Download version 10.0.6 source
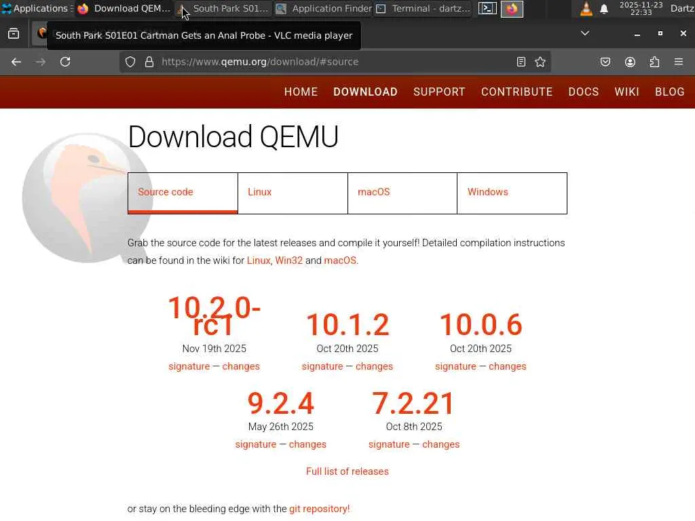The height and width of the screenshot is (521, 695). pos(481,324)
